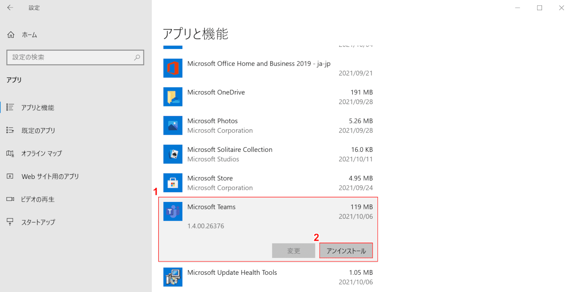Minimize the Settings window
The width and height of the screenshot is (571, 292).
518,8
